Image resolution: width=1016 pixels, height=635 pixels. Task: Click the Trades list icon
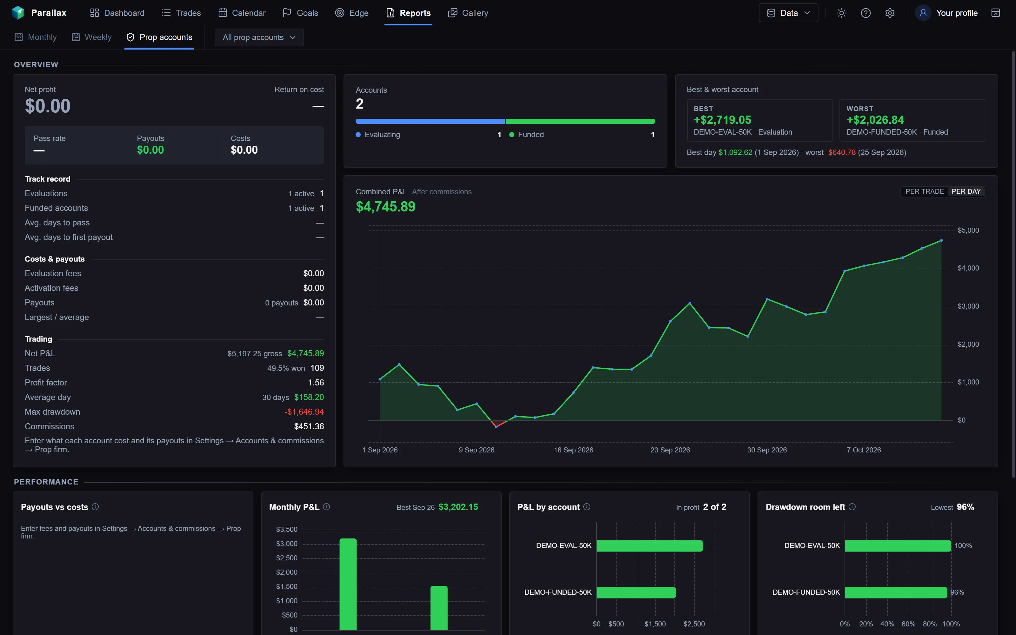click(x=166, y=13)
